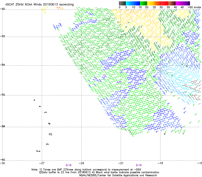Click the 'NOAA/NESDIS/Center for Satellite Applications' credit line
This screenshot has height=177, width=202.
[118, 175]
